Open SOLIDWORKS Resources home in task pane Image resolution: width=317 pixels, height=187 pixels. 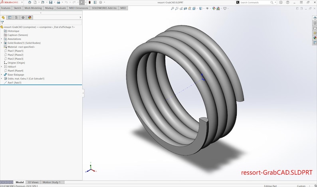click(315, 18)
